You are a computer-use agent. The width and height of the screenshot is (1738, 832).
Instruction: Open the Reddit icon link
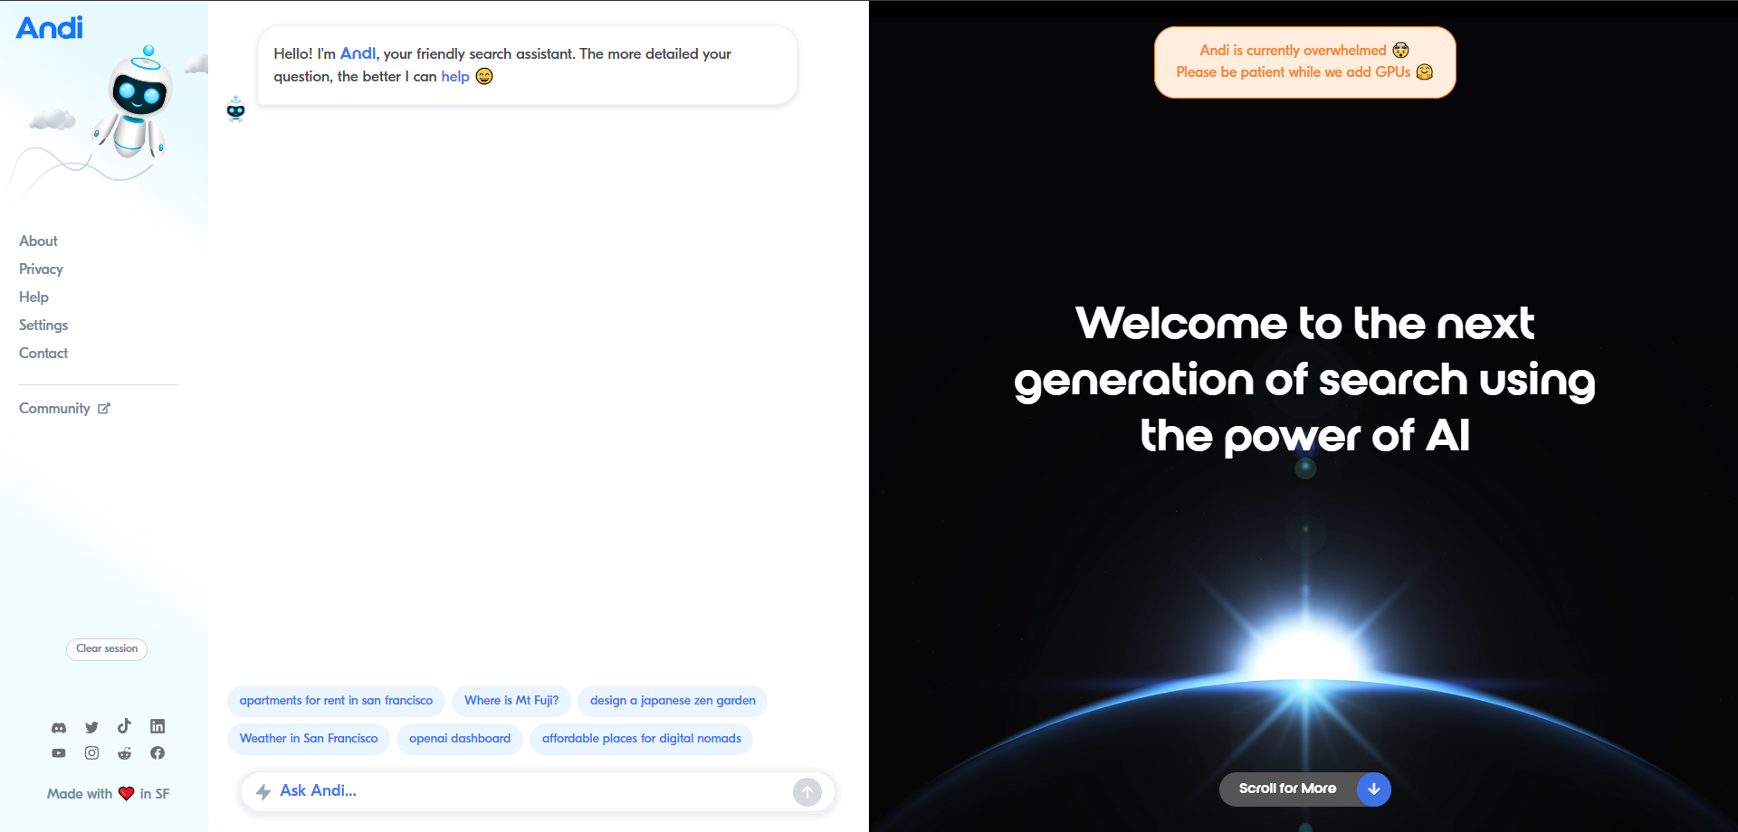coord(124,752)
